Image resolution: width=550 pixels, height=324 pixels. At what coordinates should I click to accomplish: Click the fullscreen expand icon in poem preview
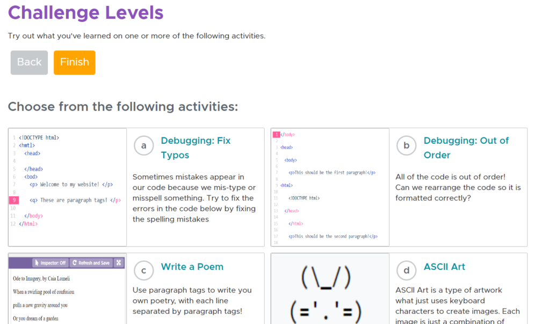119,263
